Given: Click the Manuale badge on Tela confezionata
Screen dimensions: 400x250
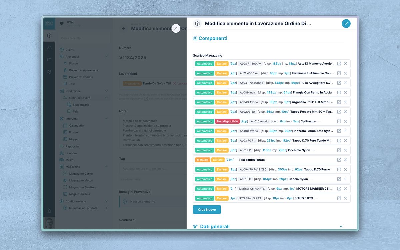Looking at the screenshot, I should [202, 160].
